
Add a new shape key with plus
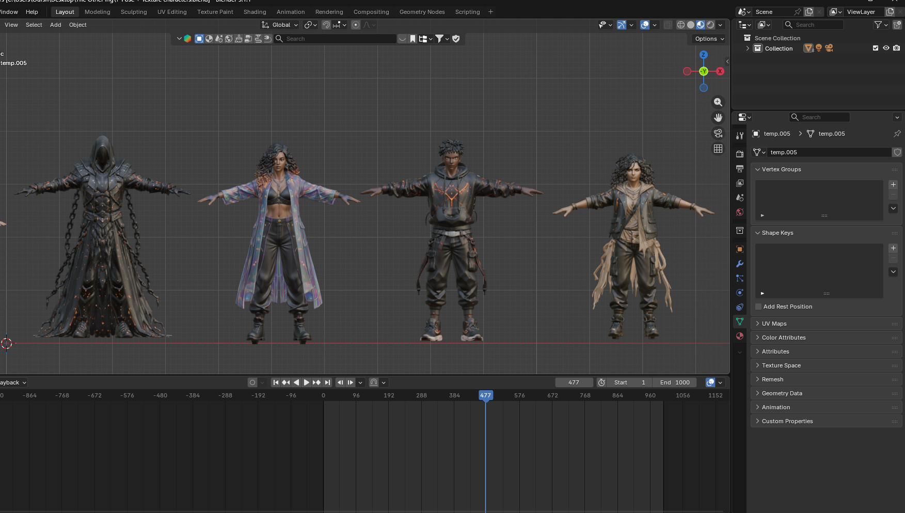[x=893, y=248]
